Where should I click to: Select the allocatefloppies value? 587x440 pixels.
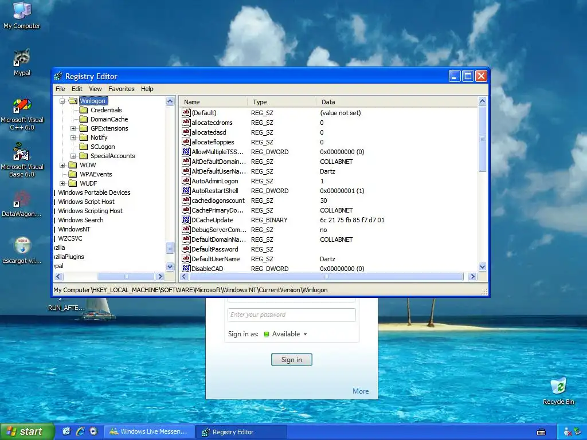point(213,142)
